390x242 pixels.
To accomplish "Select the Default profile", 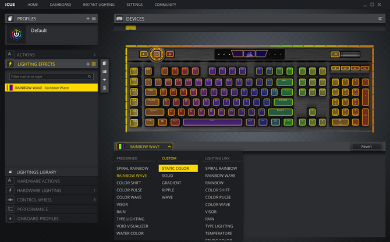I will pos(51,34).
